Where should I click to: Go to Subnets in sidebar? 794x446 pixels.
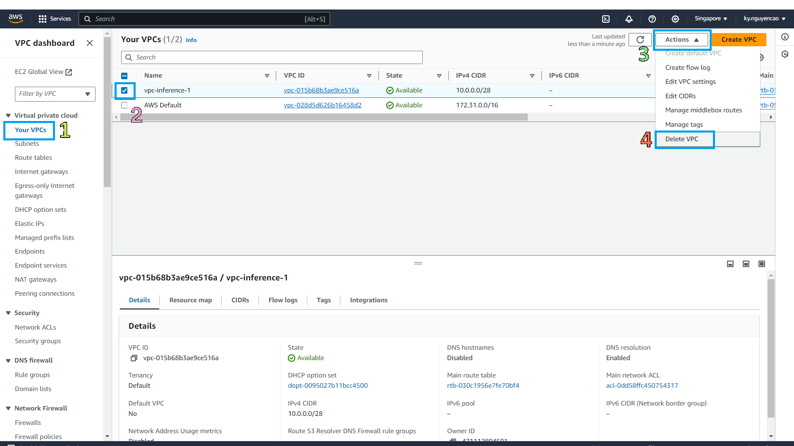click(27, 144)
